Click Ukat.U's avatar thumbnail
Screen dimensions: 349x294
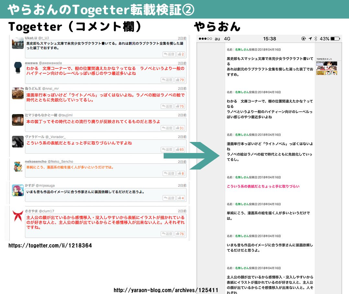coord(18,43)
